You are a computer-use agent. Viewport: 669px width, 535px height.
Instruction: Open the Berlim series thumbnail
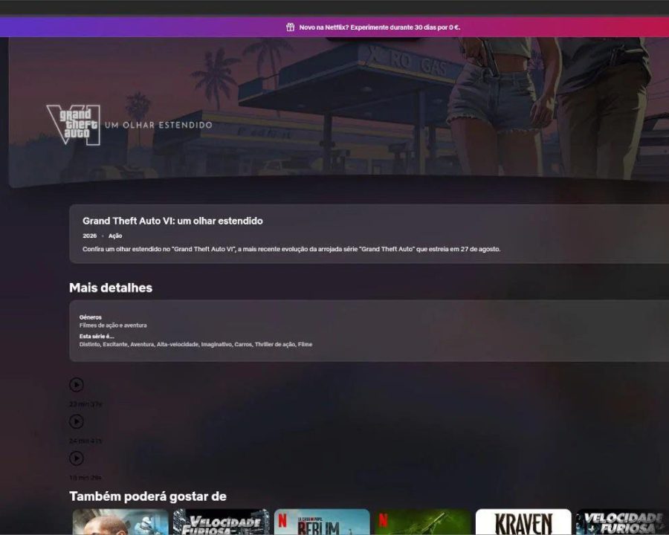322,522
